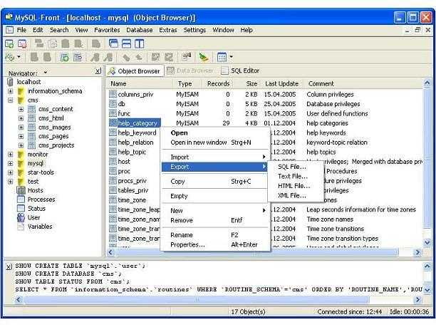The height and width of the screenshot is (327, 436).
Task: Choose Import in the context menu
Action: point(214,157)
